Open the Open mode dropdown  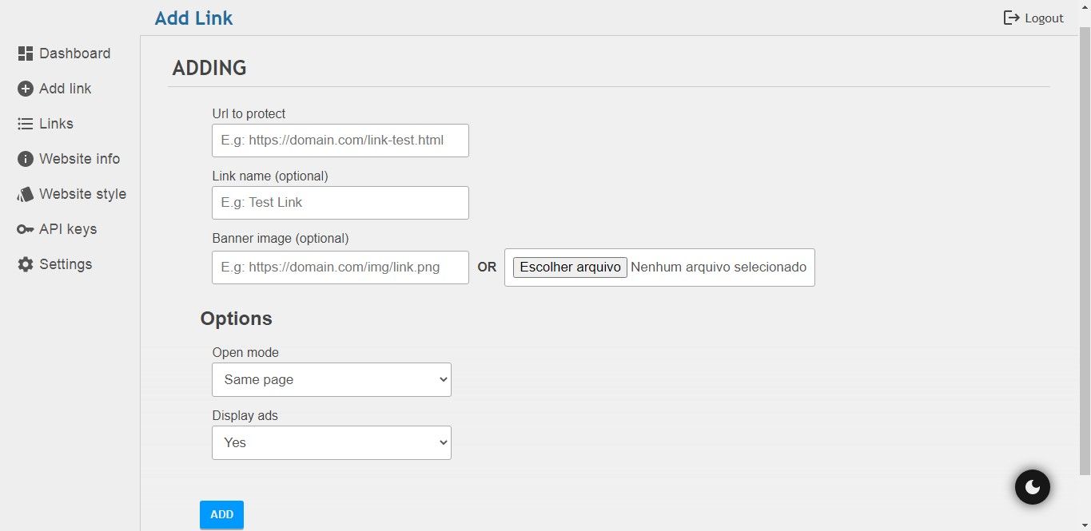(331, 380)
